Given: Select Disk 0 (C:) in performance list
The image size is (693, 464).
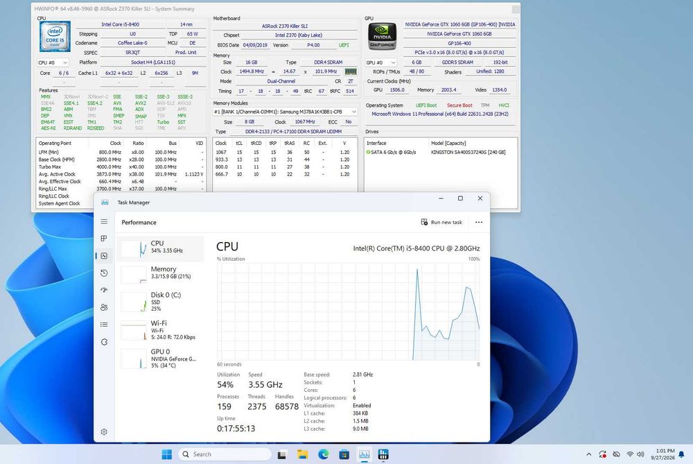Looking at the screenshot, I should (x=161, y=301).
